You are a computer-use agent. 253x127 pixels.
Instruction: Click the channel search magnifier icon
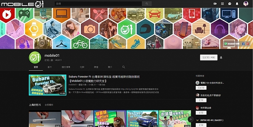coord(124,67)
